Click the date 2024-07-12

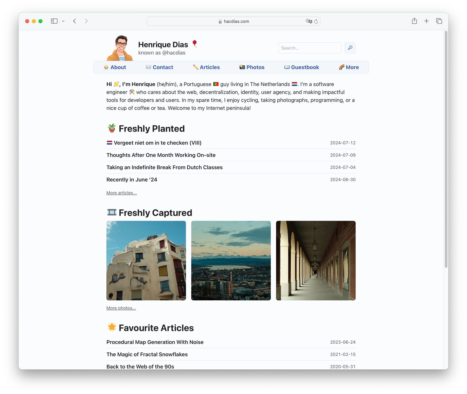(x=343, y=143)
